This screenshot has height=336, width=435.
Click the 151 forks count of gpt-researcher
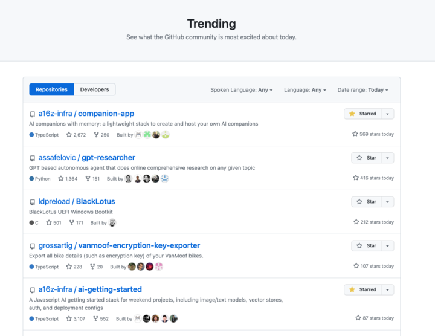[x=92, y=179]
